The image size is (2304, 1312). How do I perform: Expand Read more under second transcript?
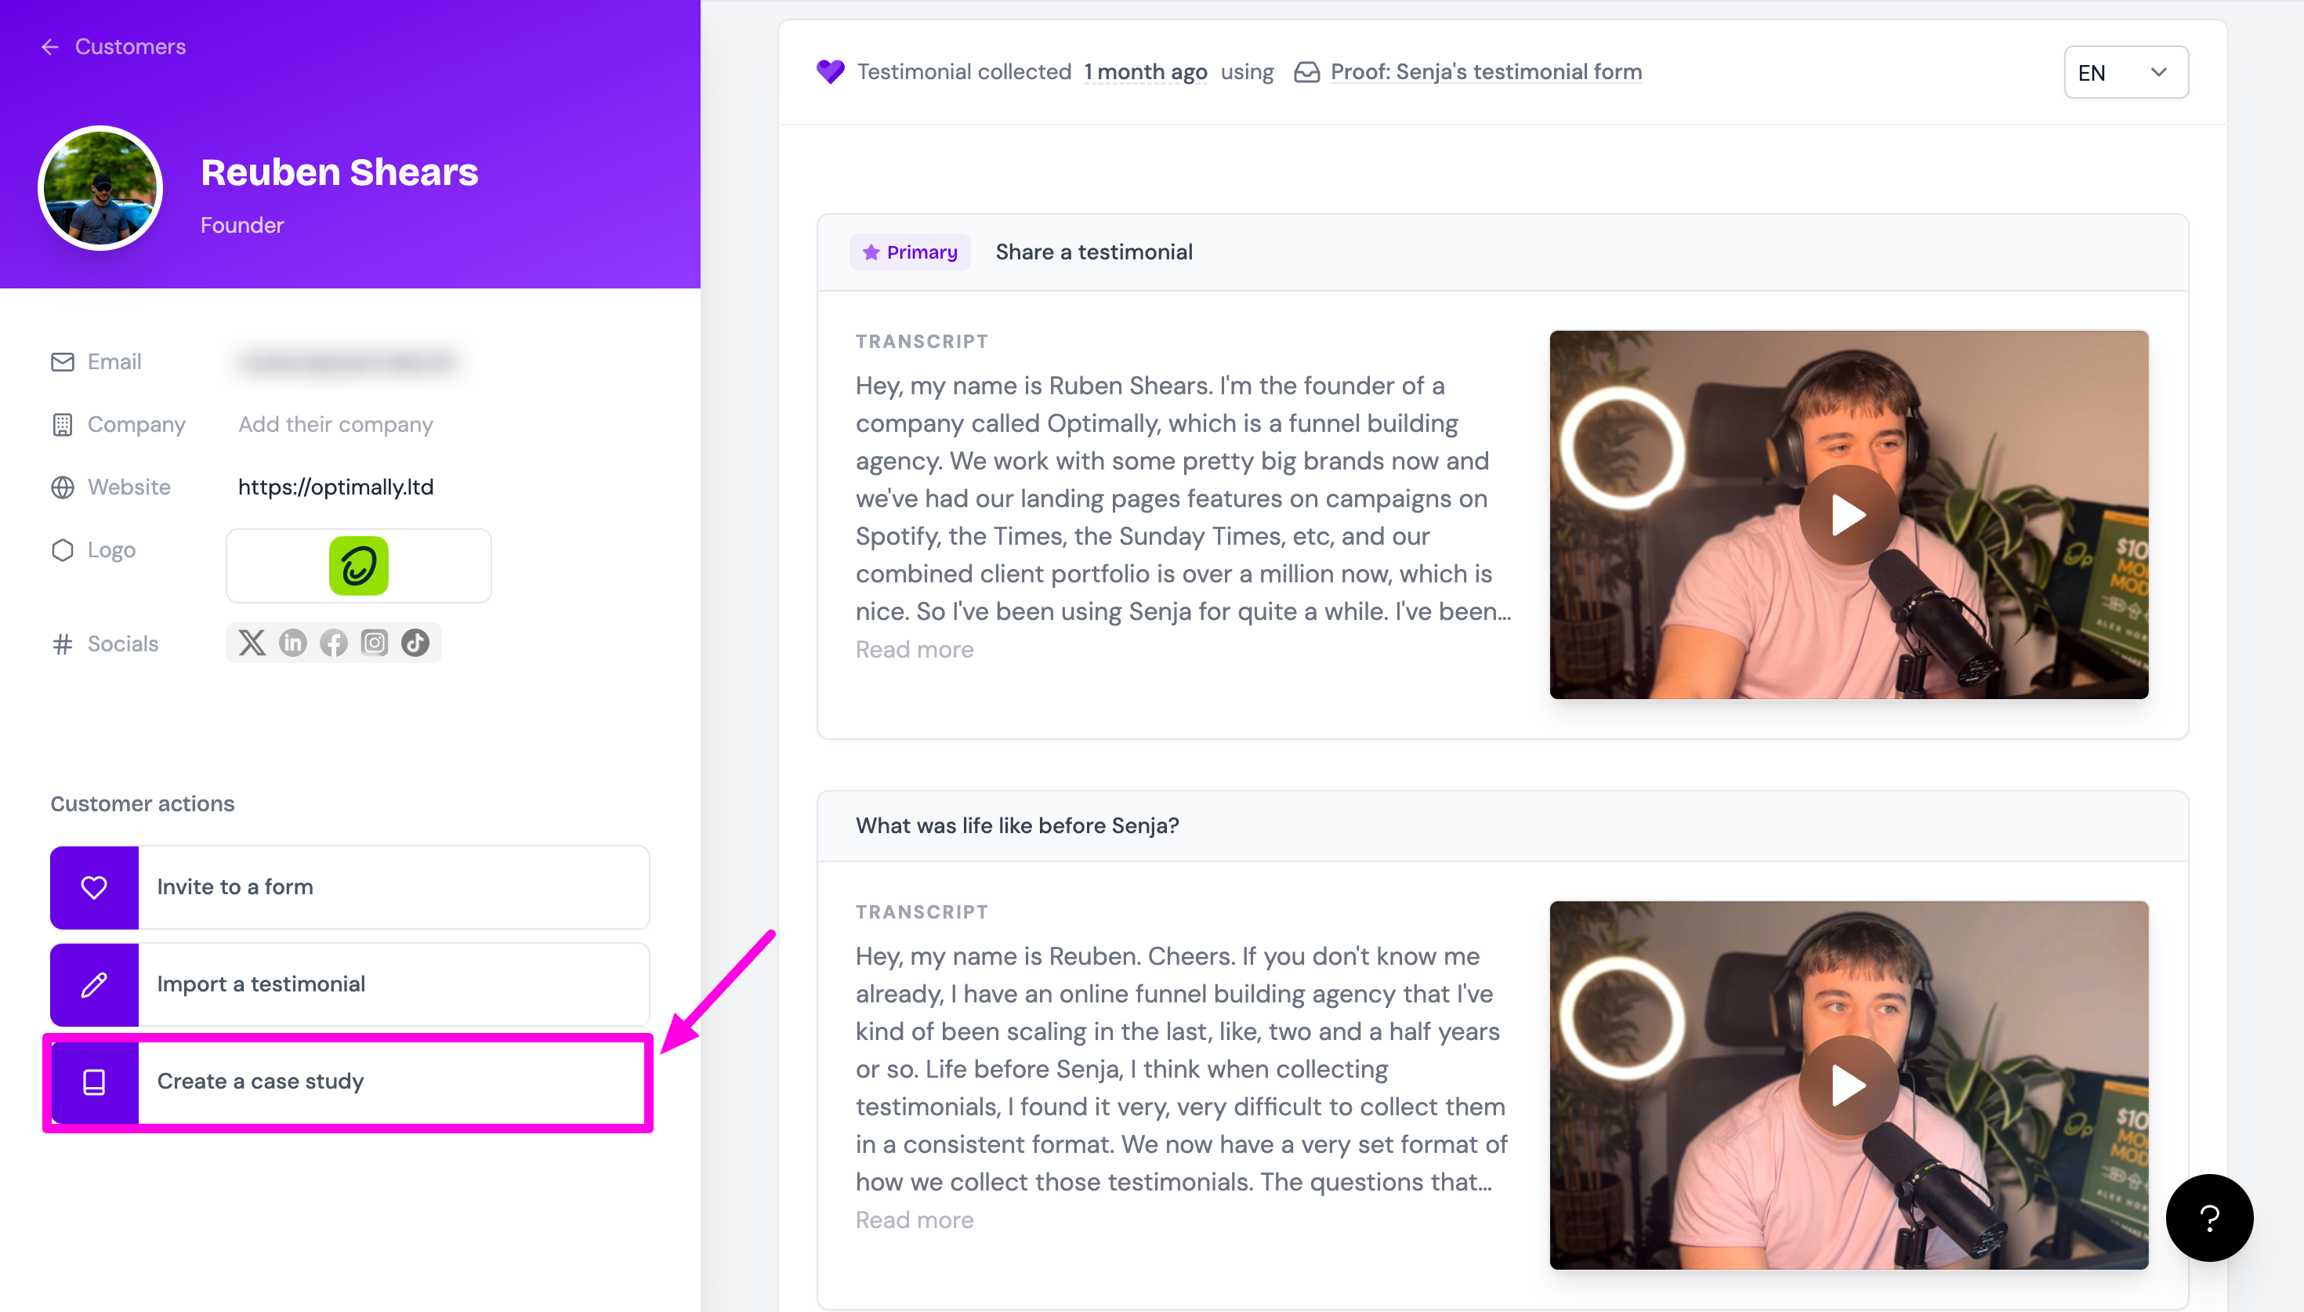click(x=915, y=1220)
